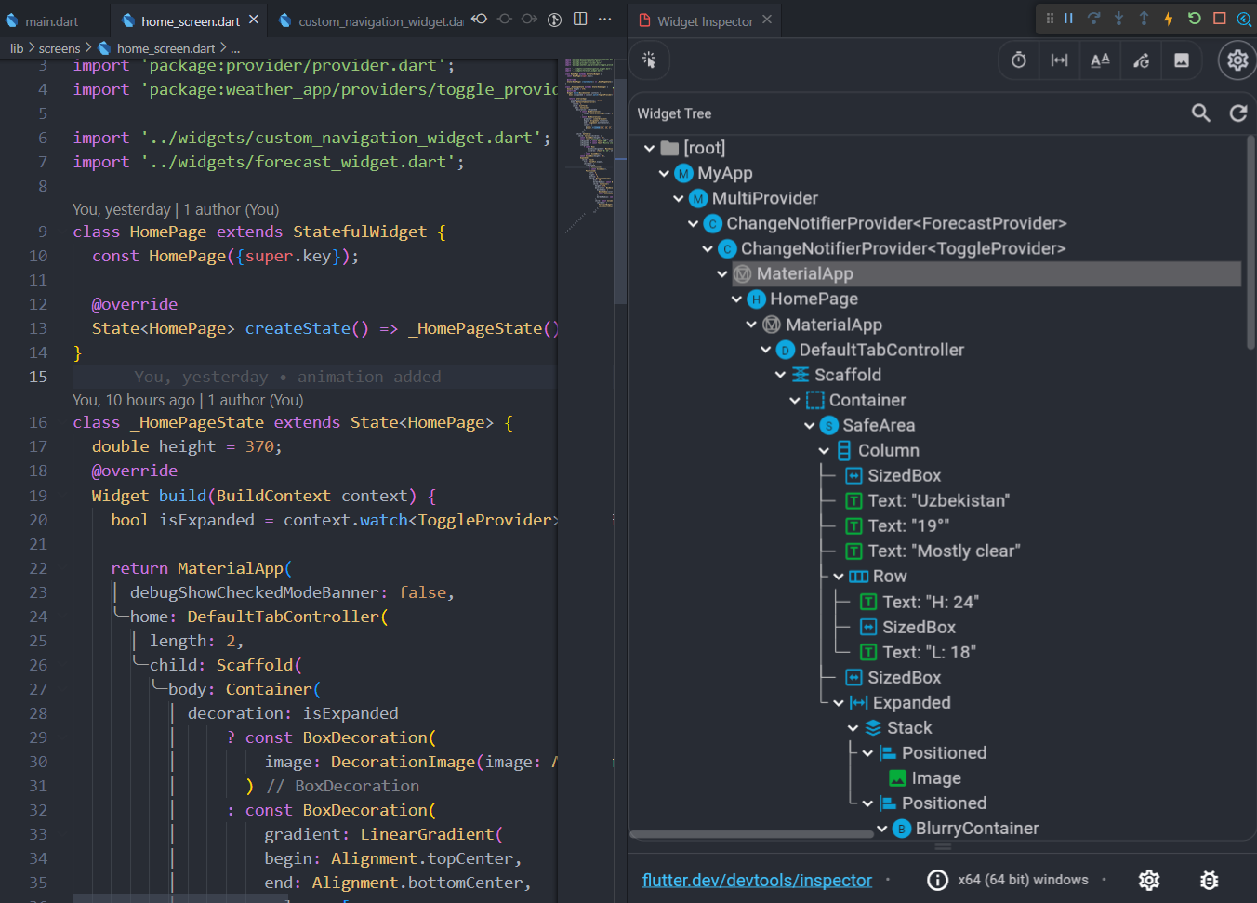Expand the BlurryContainer widget node
Image resolution: width=1257 pixels, height=903 pixels.
pyautogui.click(x=881, y=828)
